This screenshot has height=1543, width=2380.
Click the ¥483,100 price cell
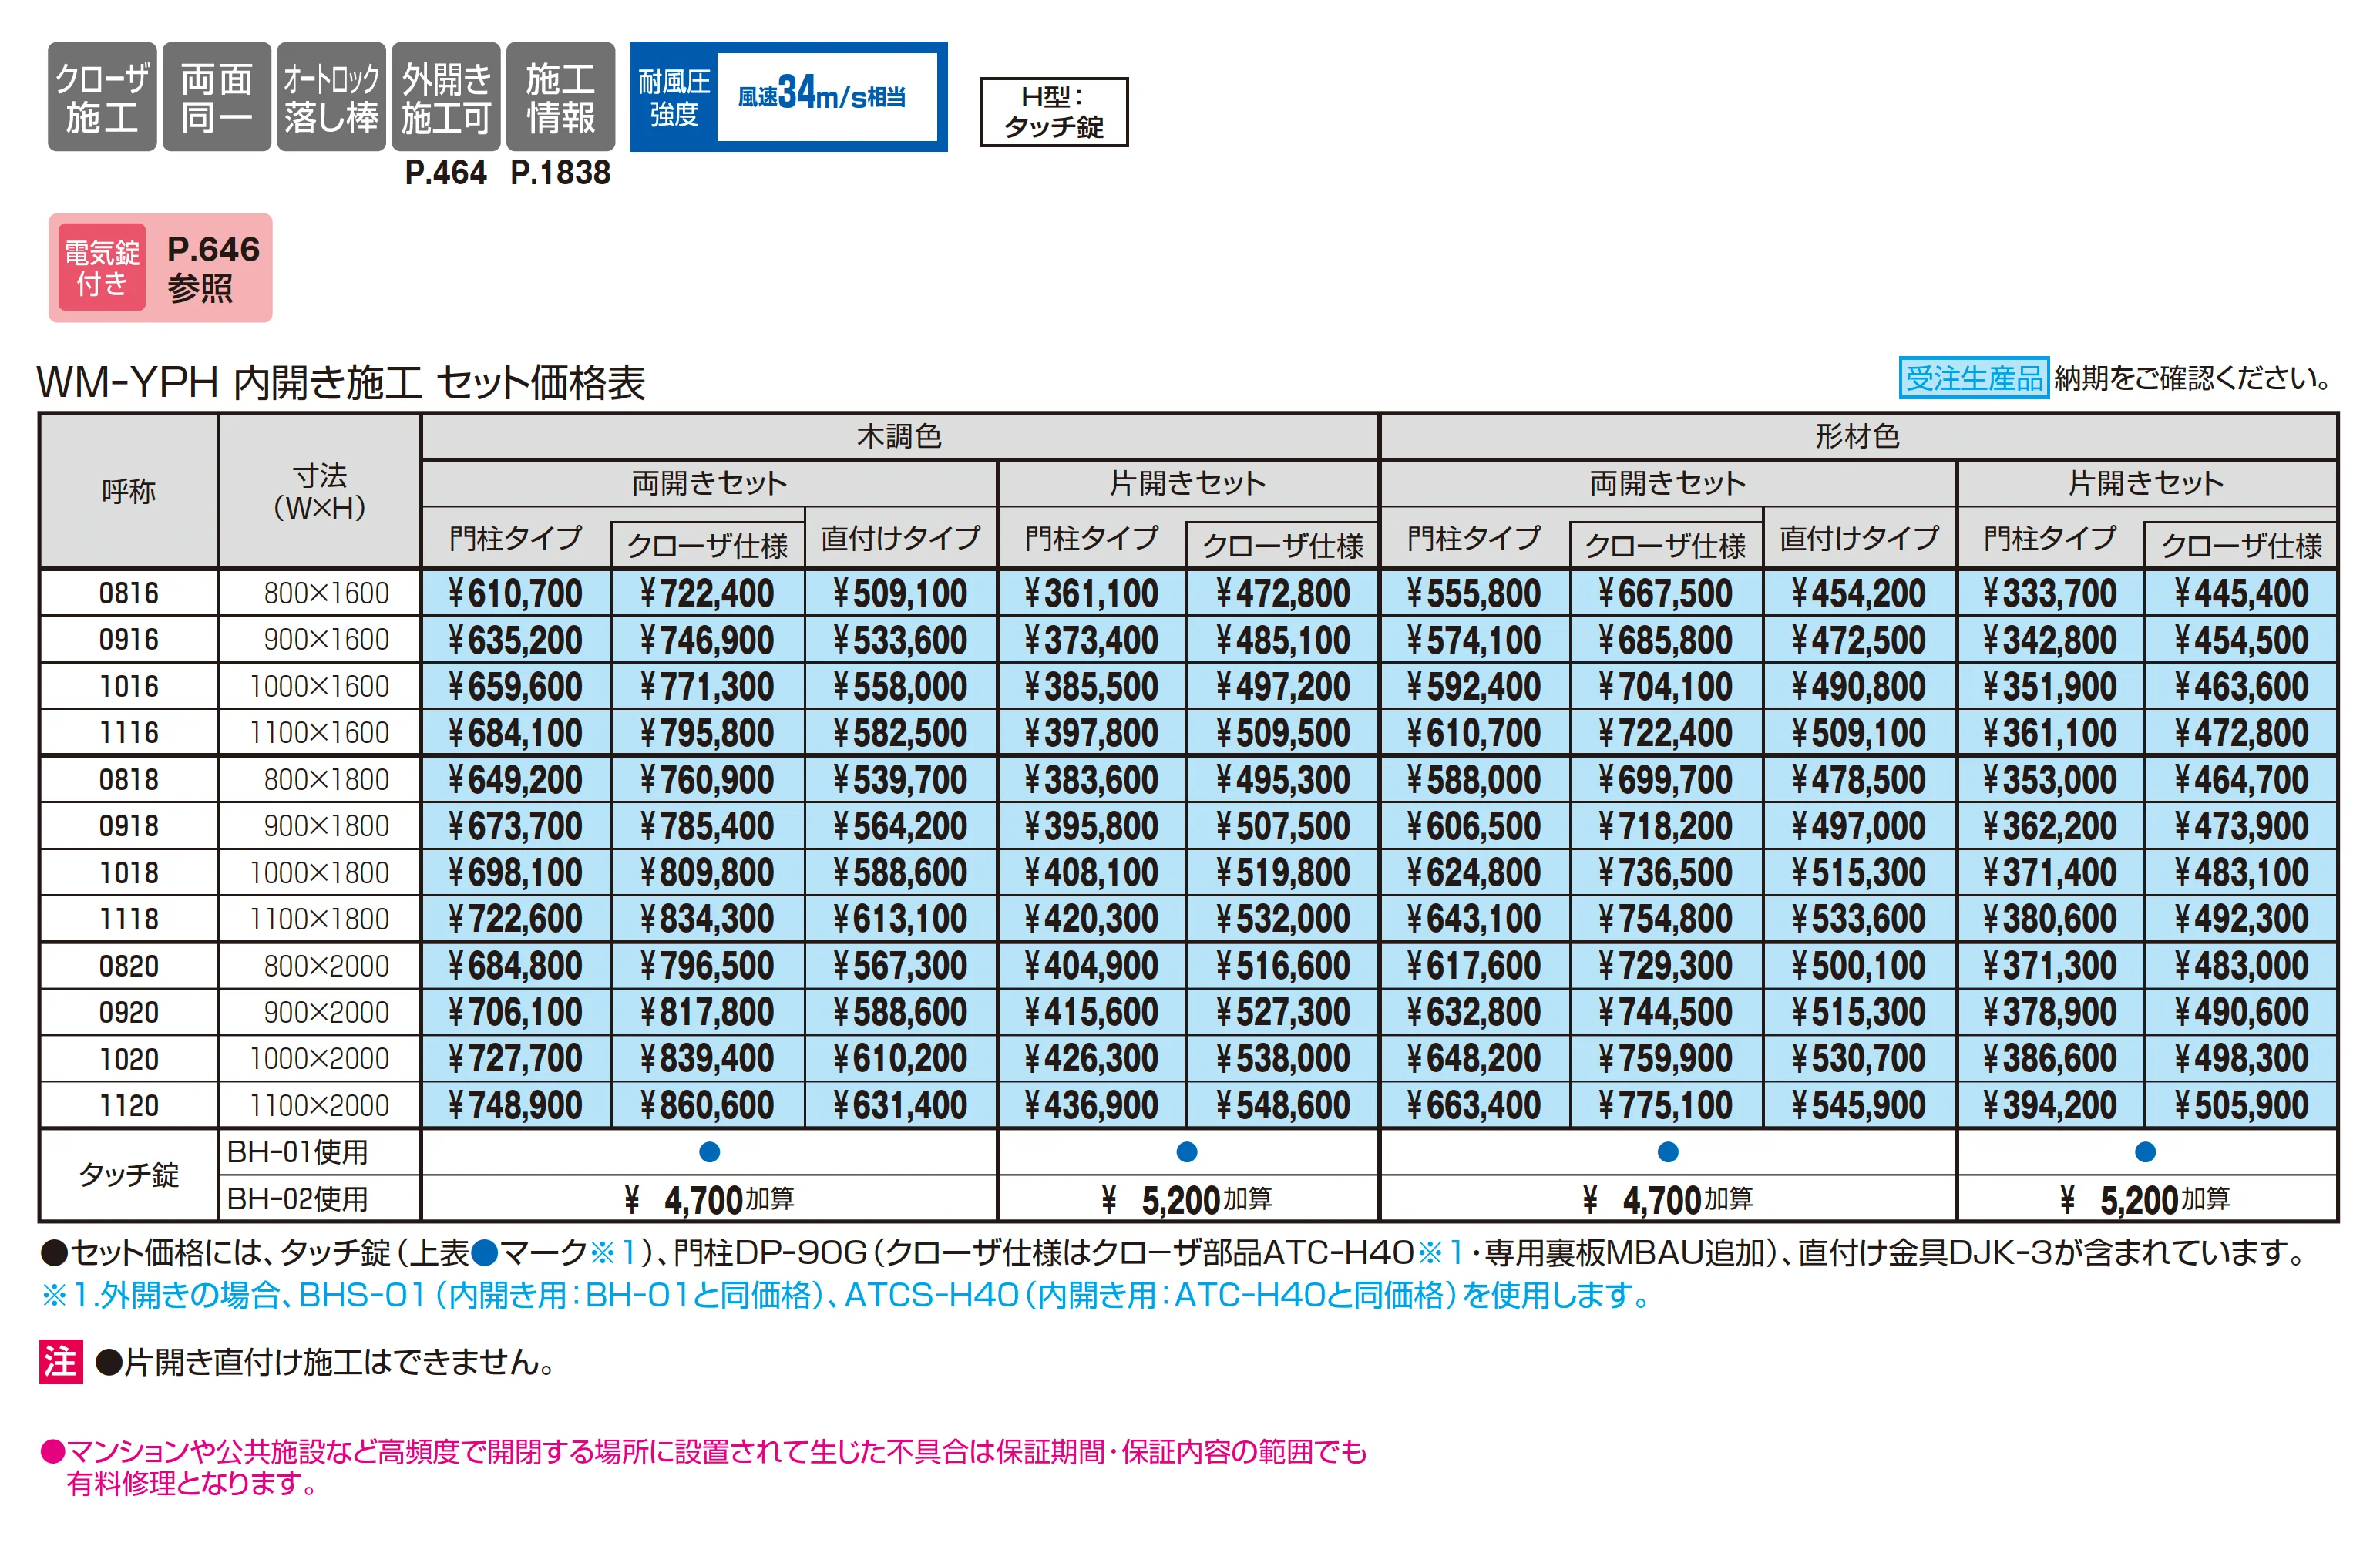coord(2241,872)
